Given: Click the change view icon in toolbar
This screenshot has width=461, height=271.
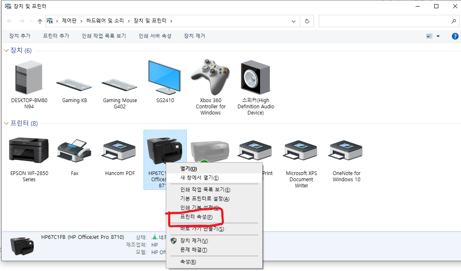Looking at the screenshot, I should click(x=429, y=36).
